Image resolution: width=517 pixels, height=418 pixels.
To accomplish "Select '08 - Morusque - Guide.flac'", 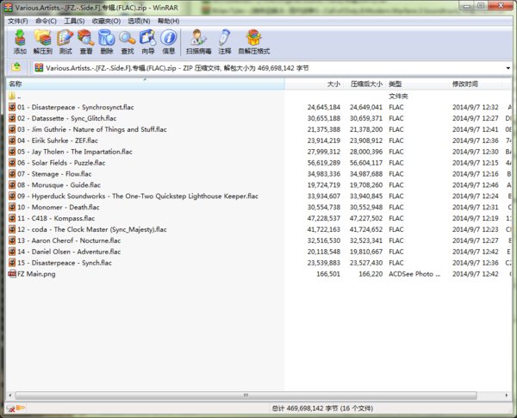I will point(59,184).
